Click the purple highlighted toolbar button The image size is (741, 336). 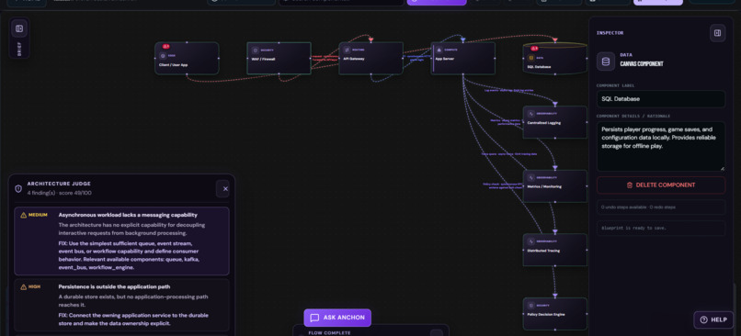pos(437,2)
